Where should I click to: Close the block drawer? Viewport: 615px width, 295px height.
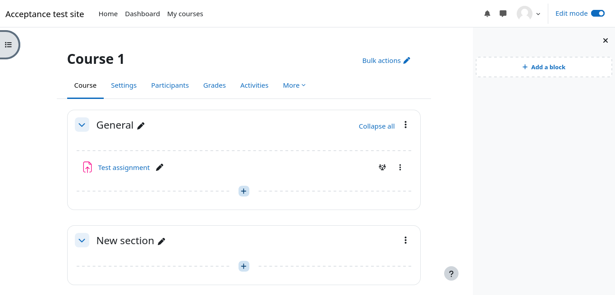pyautogui.click(x=606, y=40)
